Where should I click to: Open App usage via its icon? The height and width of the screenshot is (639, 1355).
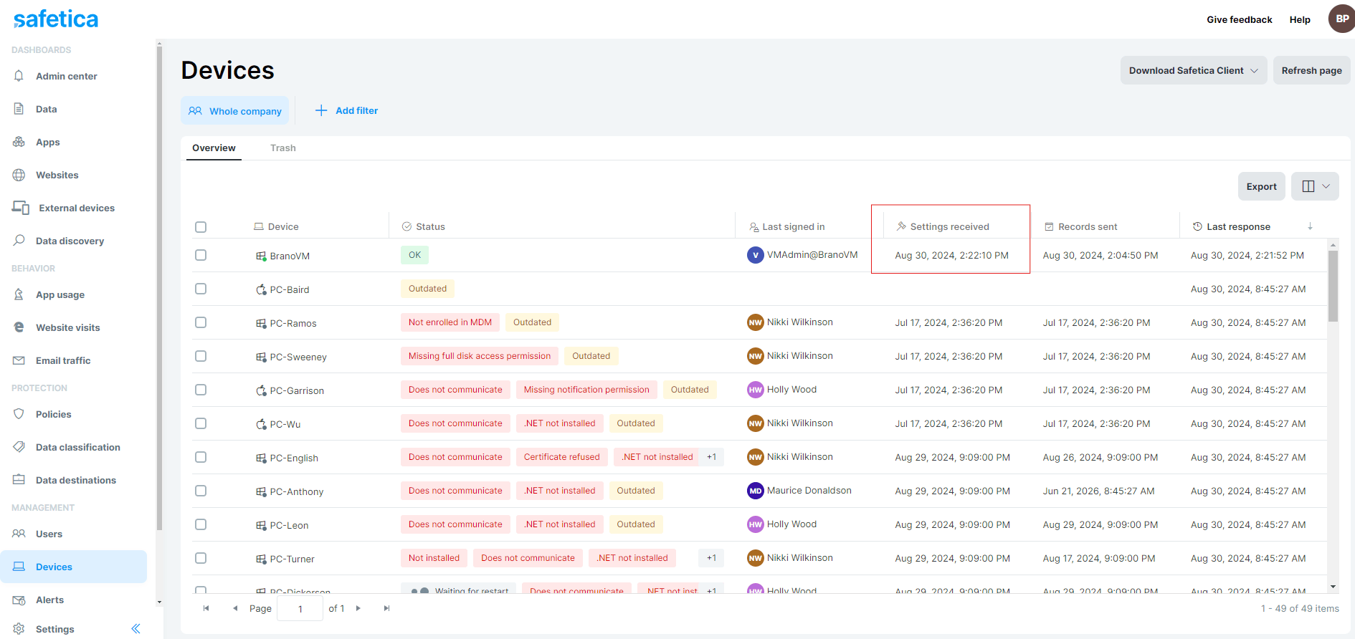(x=19, y=294)
